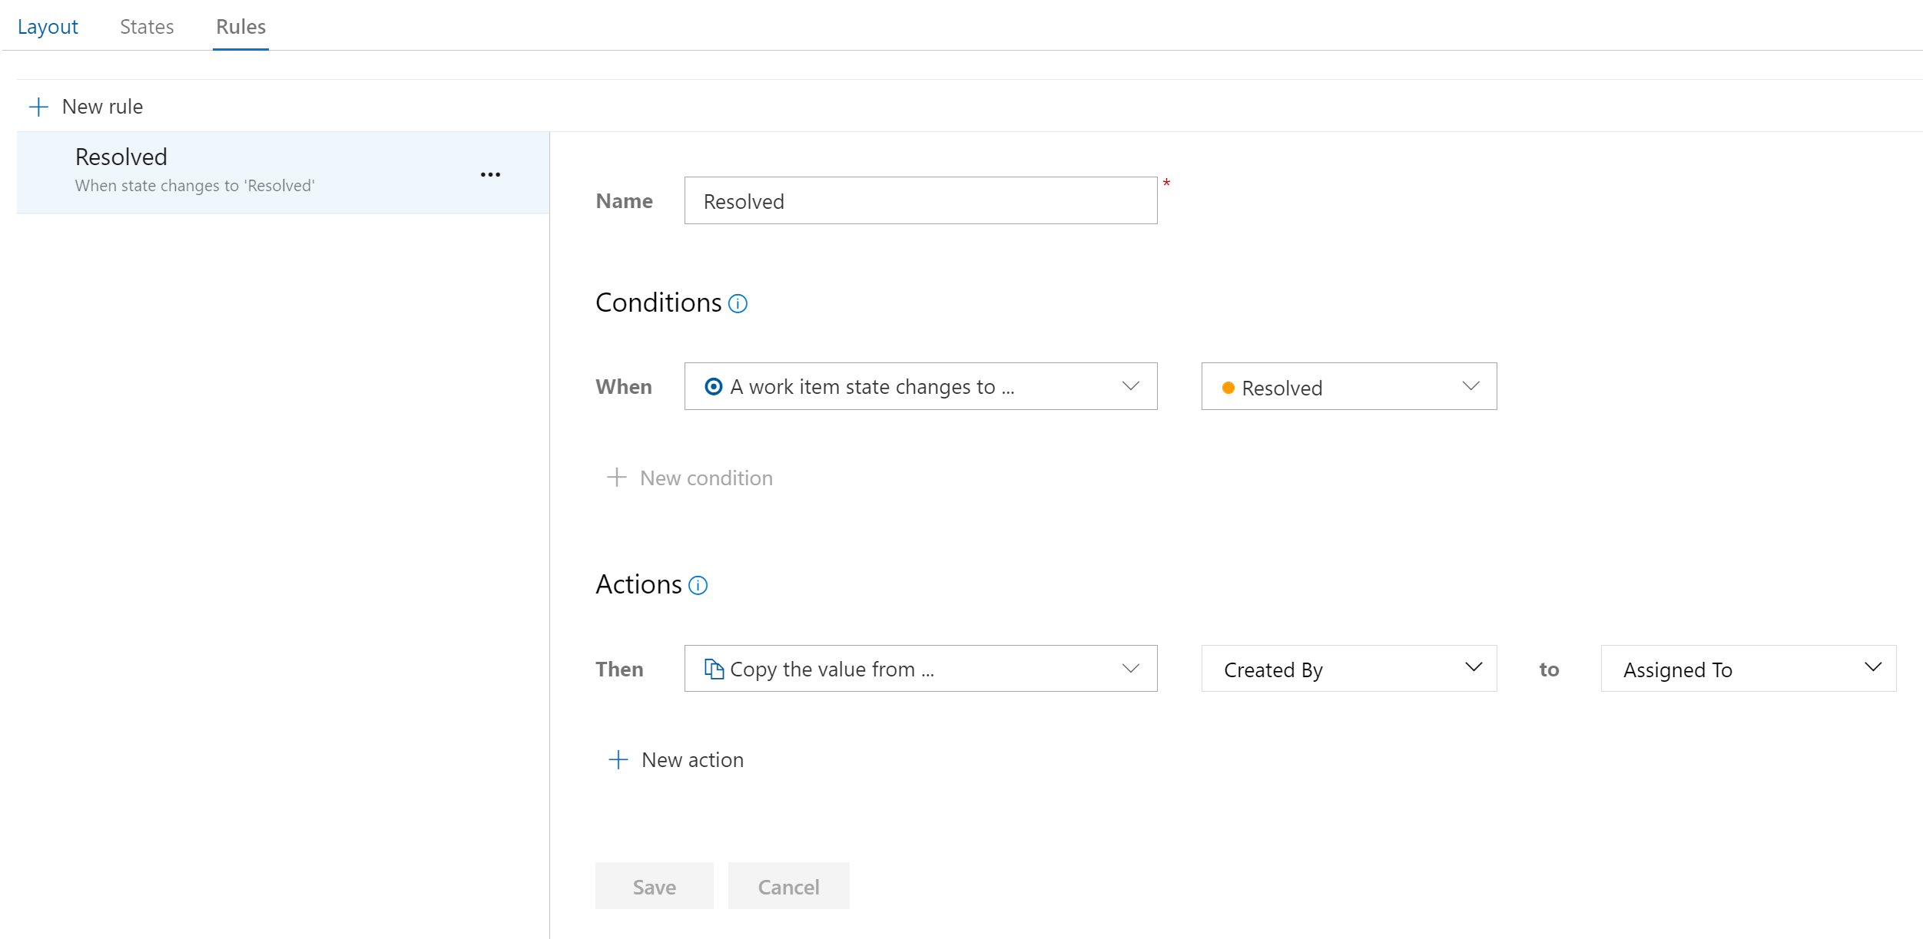Click the plus icon beside New rule
The image size is (1923, 939).
click(38, 107)
